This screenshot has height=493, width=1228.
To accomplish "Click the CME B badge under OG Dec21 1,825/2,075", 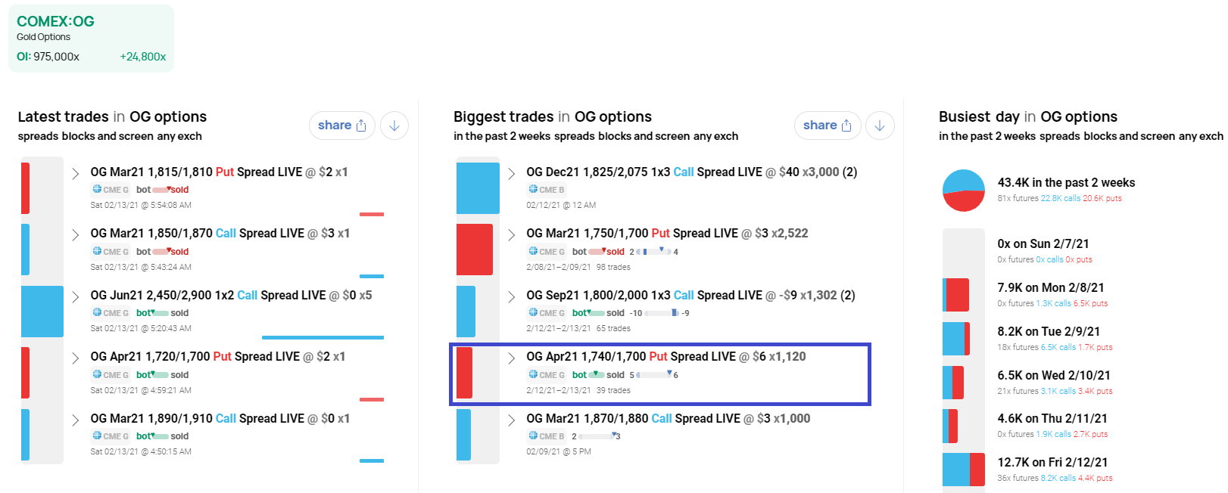I will [x=547, y=190].
